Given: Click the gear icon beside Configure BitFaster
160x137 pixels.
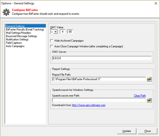Looking at the screenshot, I should coord(6,12).
